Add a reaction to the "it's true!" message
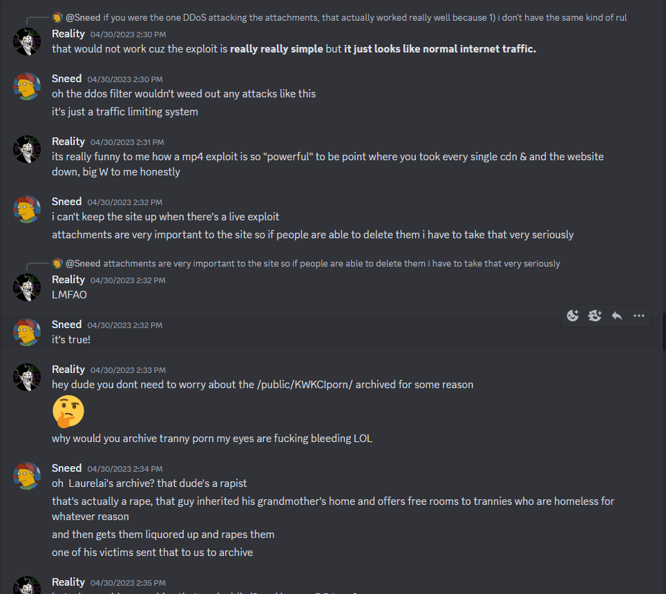 (x=573, y=316)
